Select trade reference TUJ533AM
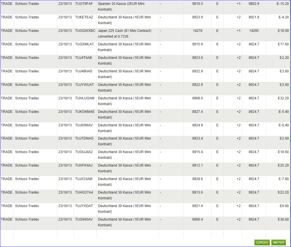The height and width of the screenshot is (247, 291). pos(84,179)
